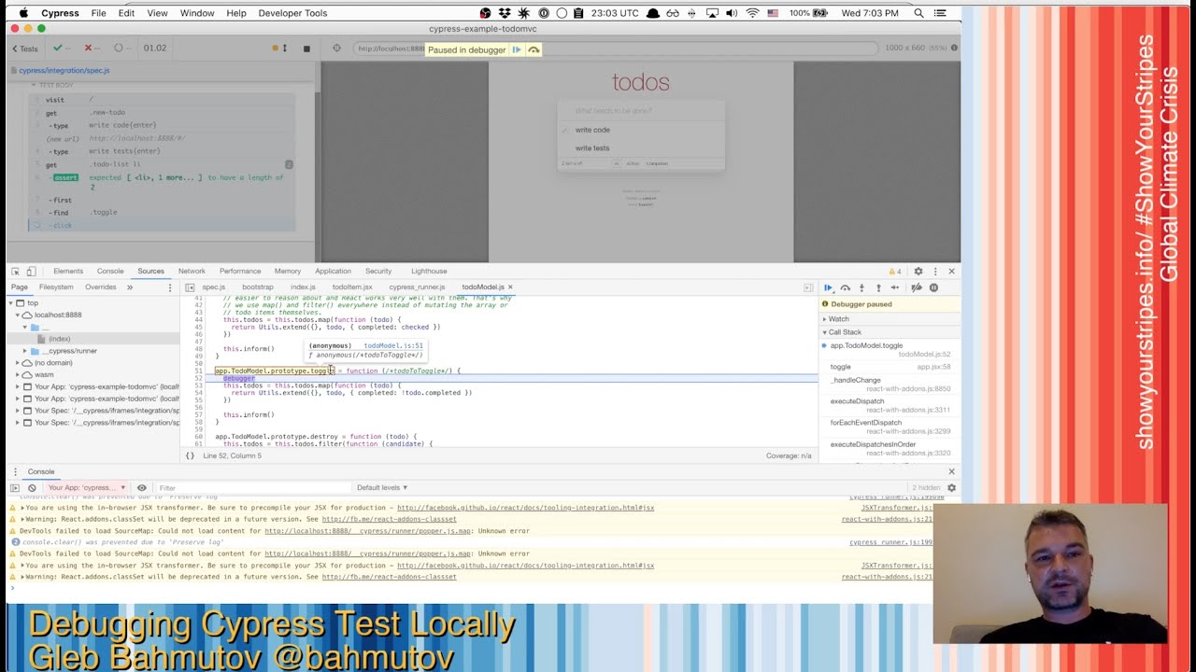Switch to the Elements tab

click(x=68, y=272)
